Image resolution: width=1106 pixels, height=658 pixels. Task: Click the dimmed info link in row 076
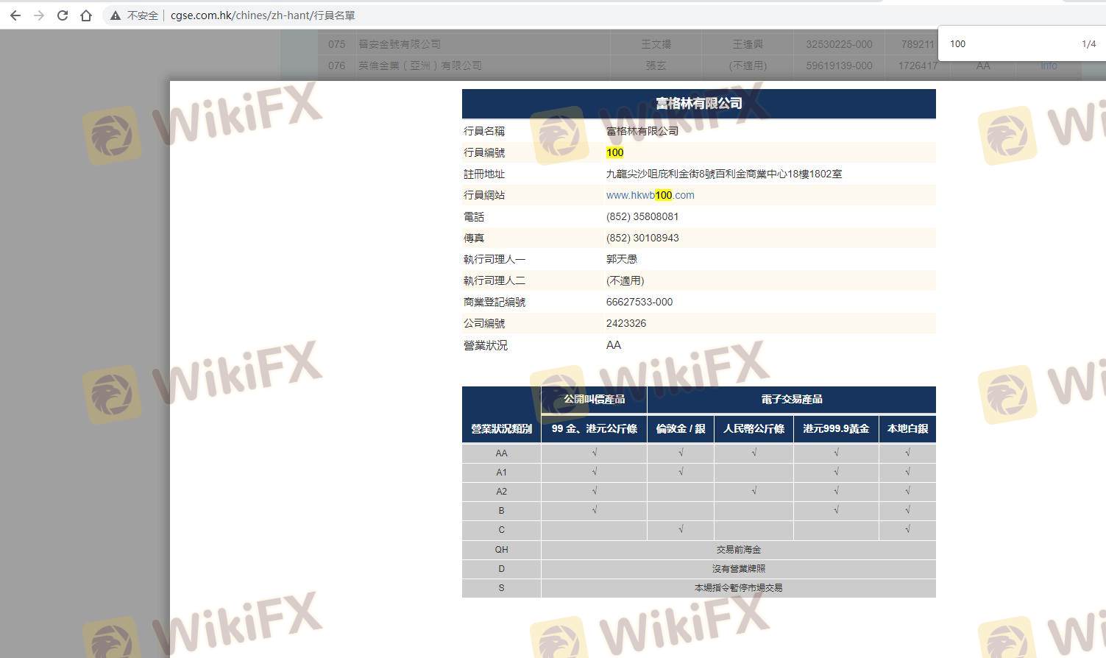click(x=1049, y=66)
